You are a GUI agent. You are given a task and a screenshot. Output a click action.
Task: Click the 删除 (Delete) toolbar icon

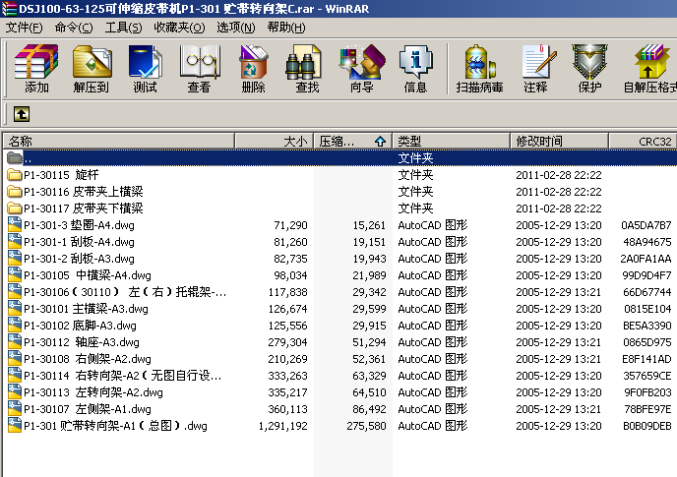pyautogui.click(x=253, y=69)
